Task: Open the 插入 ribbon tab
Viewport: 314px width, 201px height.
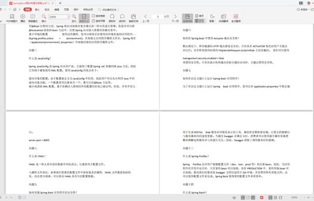Action: 37,9
